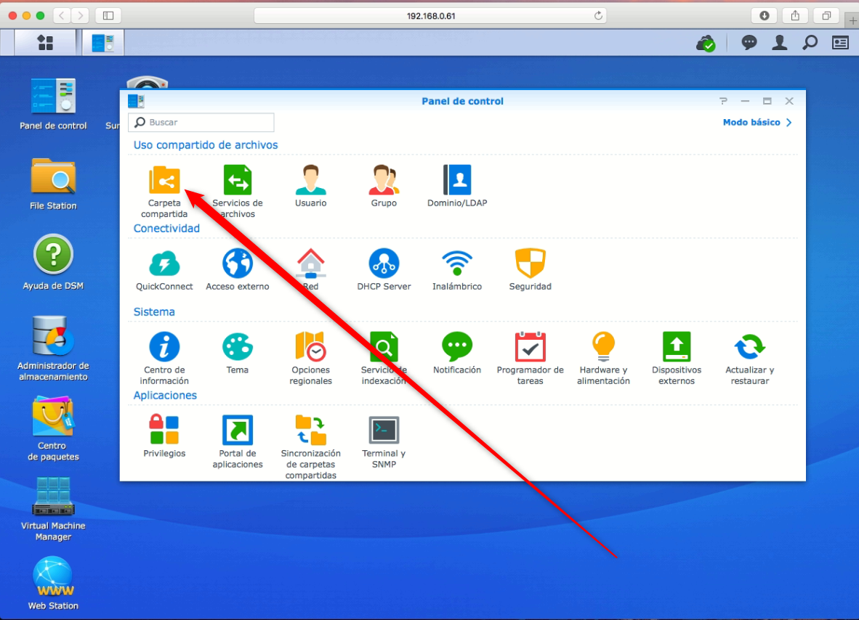Select Panel de control taskbar item
859x620 pixels.
(103, 43)
